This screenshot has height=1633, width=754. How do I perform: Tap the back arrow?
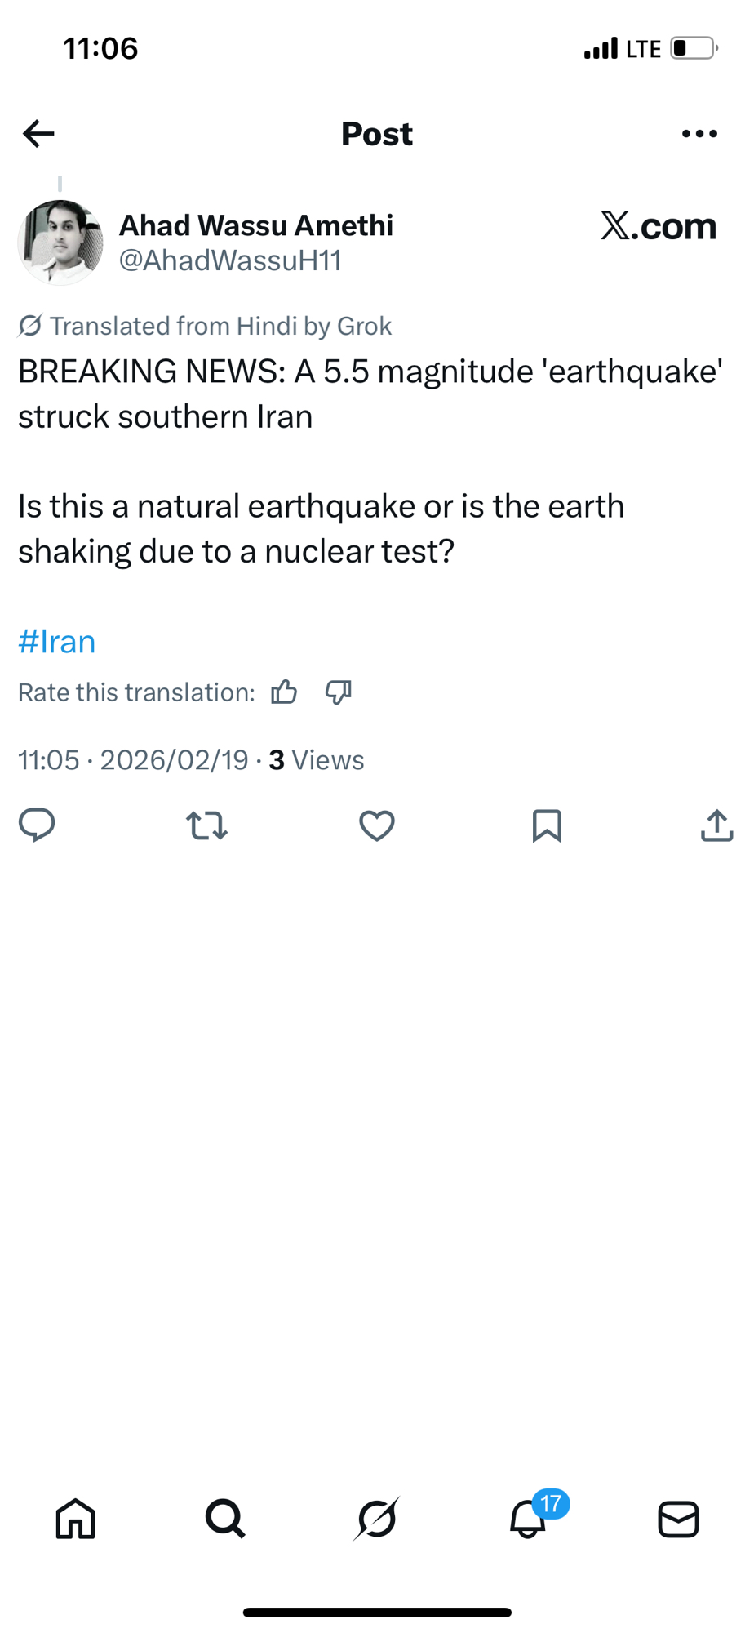click(x=38, y=133)
